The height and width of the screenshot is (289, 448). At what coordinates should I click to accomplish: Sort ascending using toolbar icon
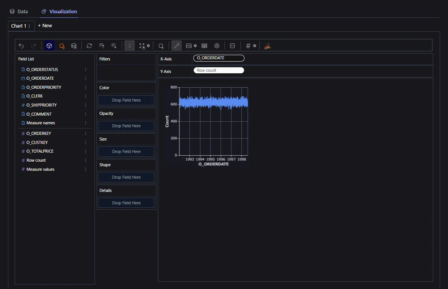[x=102, y=46]
